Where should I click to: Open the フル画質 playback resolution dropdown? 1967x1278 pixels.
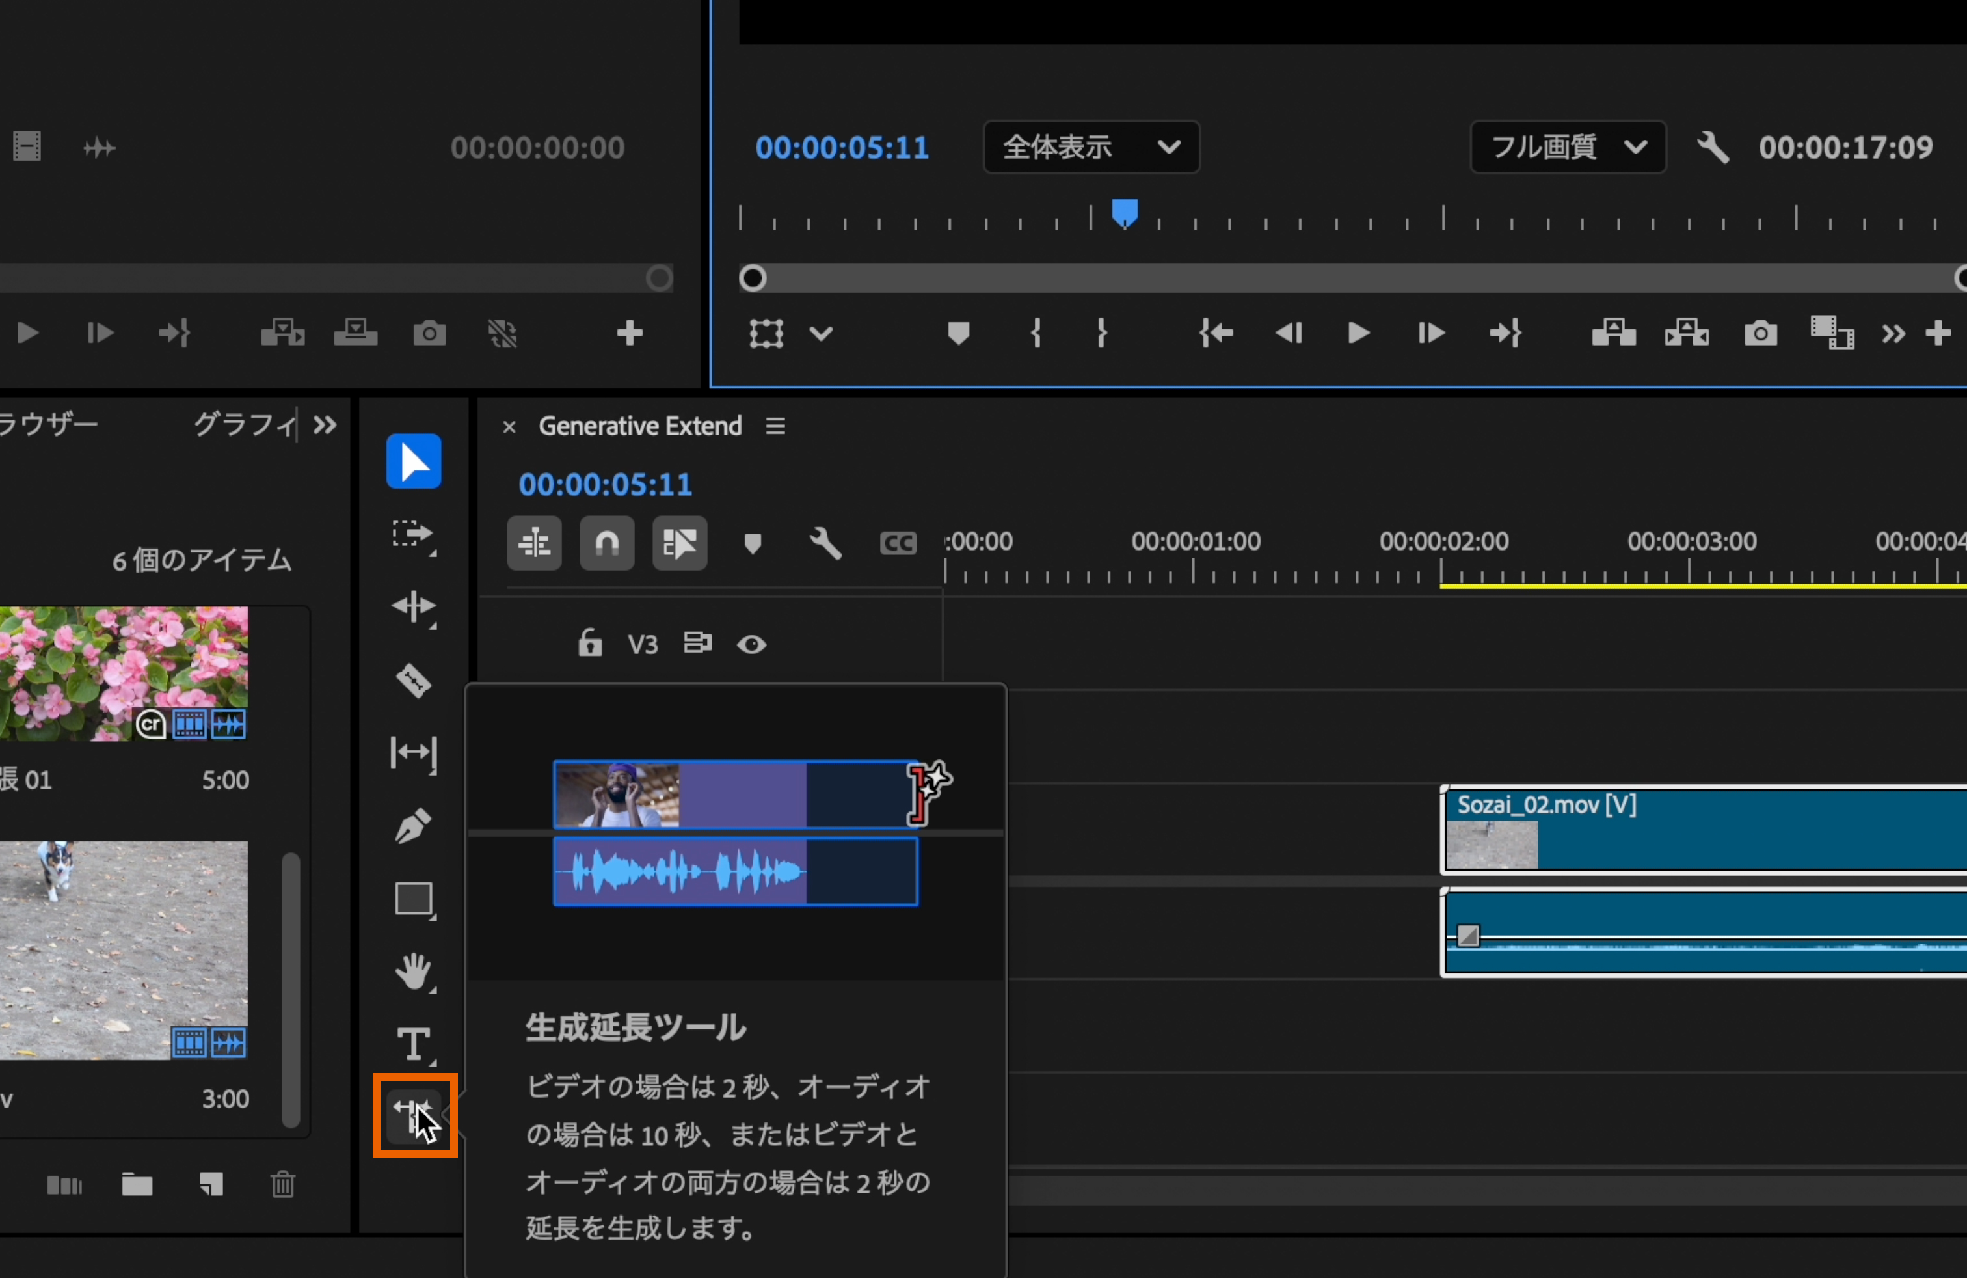click(x=1568, y=147)
